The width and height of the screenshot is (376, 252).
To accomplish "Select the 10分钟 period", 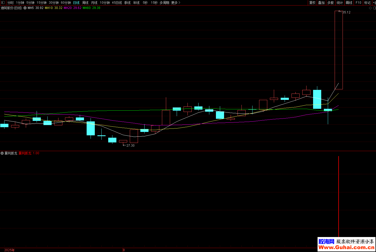I will (105, 3).
